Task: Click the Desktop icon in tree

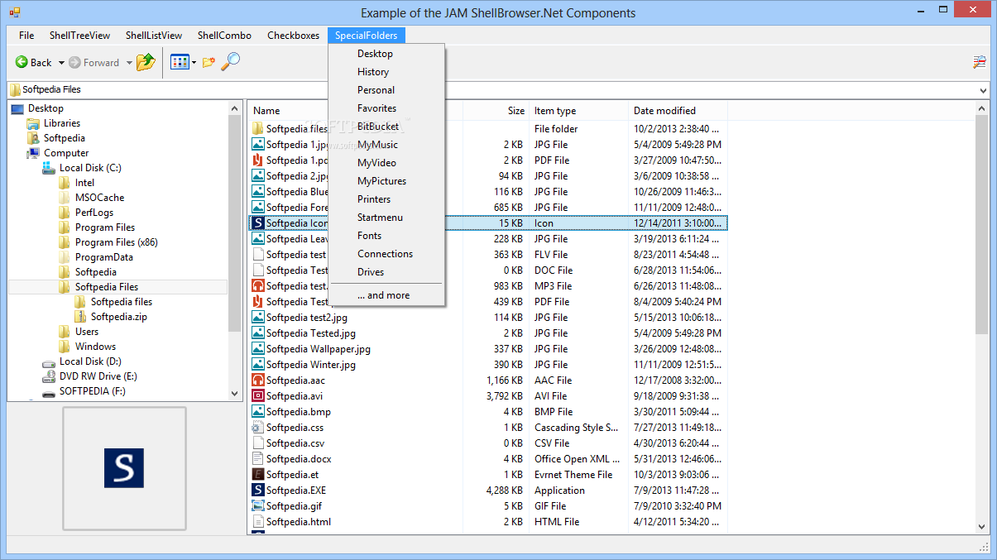Action: coord(17,108)
